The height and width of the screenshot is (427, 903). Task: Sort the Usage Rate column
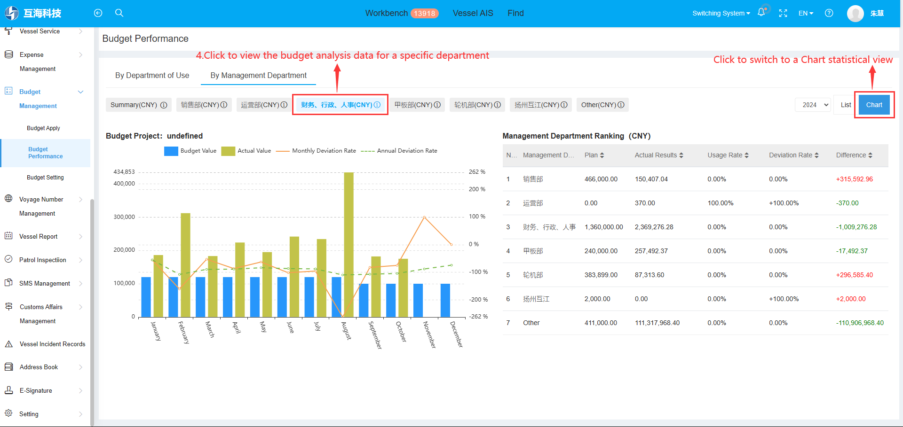747,155
